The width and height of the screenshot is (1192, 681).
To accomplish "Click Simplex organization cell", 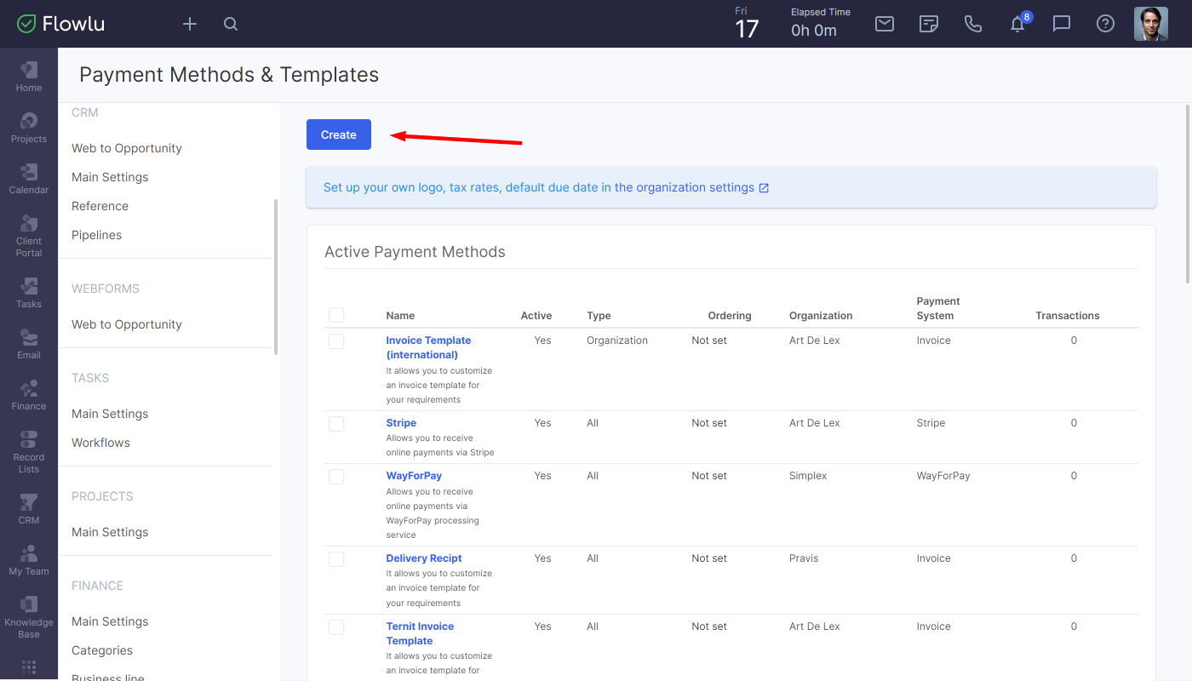I will tap(808, 476).
